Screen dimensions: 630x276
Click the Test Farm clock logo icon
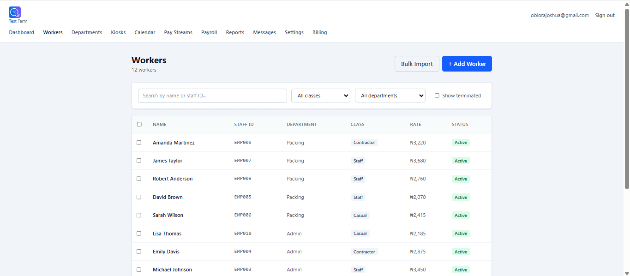[x=15, y=12]
